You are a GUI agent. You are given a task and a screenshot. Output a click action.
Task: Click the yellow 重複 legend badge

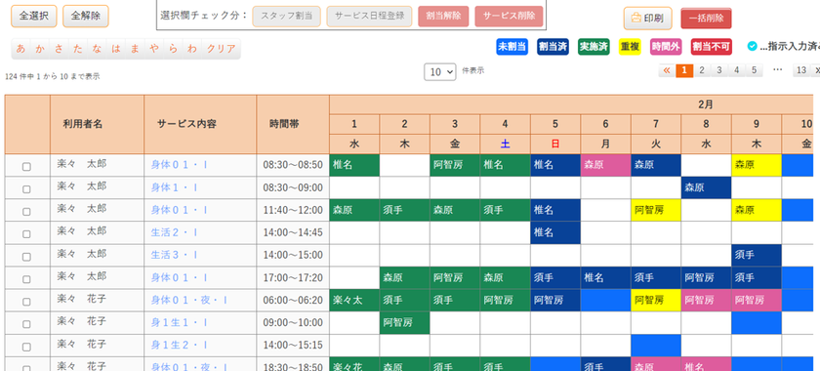click(630, 47)
